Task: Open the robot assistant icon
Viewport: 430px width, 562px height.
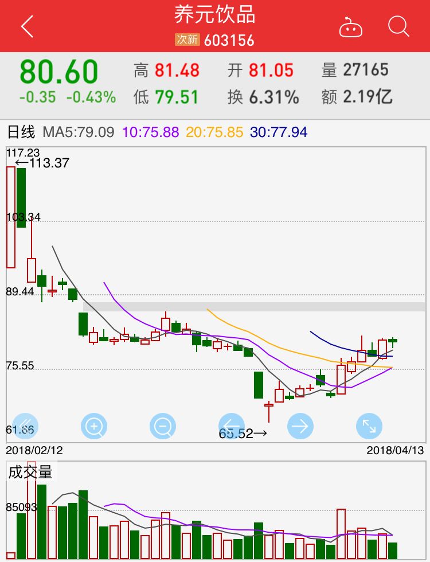Action: [351, 27]
